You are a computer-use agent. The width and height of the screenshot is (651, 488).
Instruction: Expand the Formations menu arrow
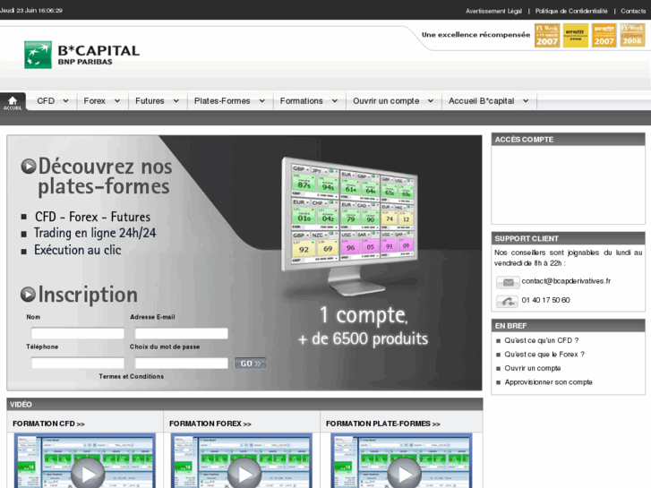[335, 101]
